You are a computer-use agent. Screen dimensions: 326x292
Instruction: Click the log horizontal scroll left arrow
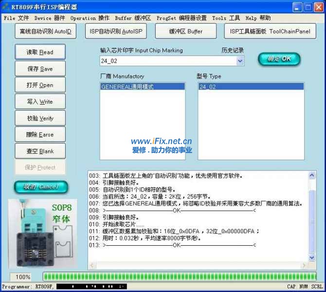coord(92,265)
